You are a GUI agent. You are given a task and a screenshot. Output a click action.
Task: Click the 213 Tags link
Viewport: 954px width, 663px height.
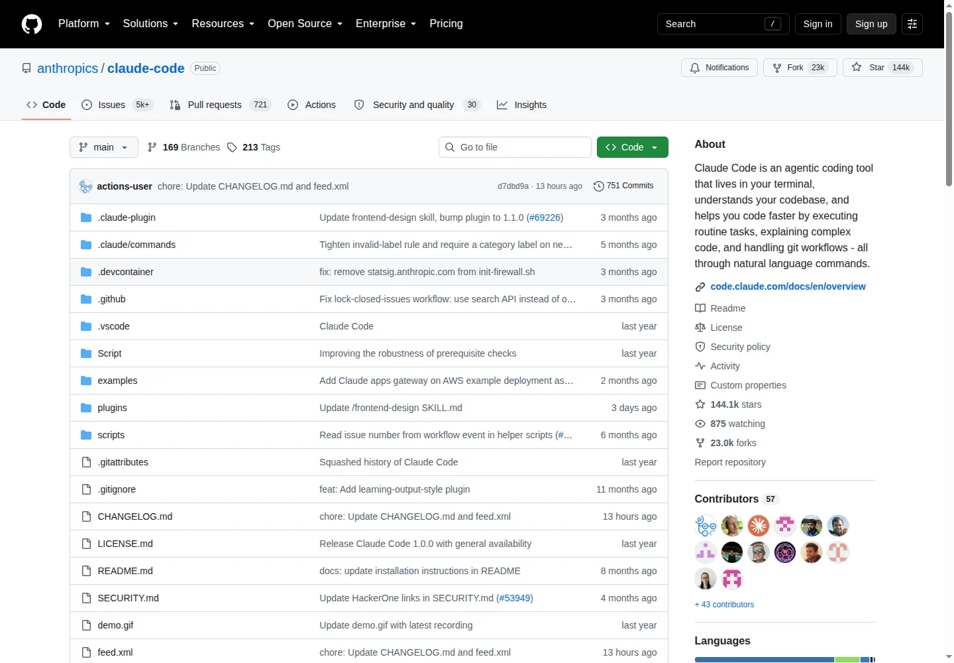(x=254, y=147)
